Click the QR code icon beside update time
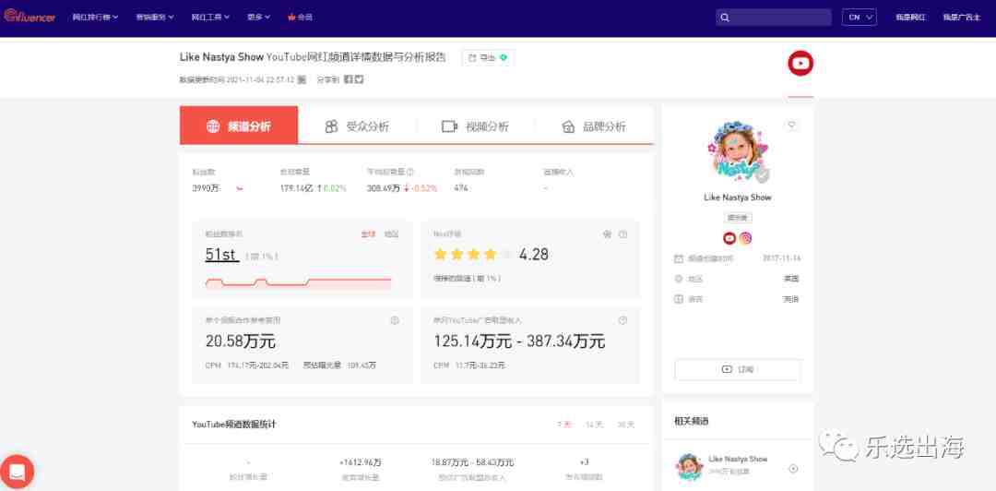This screenshot has width=996, height=491. (302, 79)
